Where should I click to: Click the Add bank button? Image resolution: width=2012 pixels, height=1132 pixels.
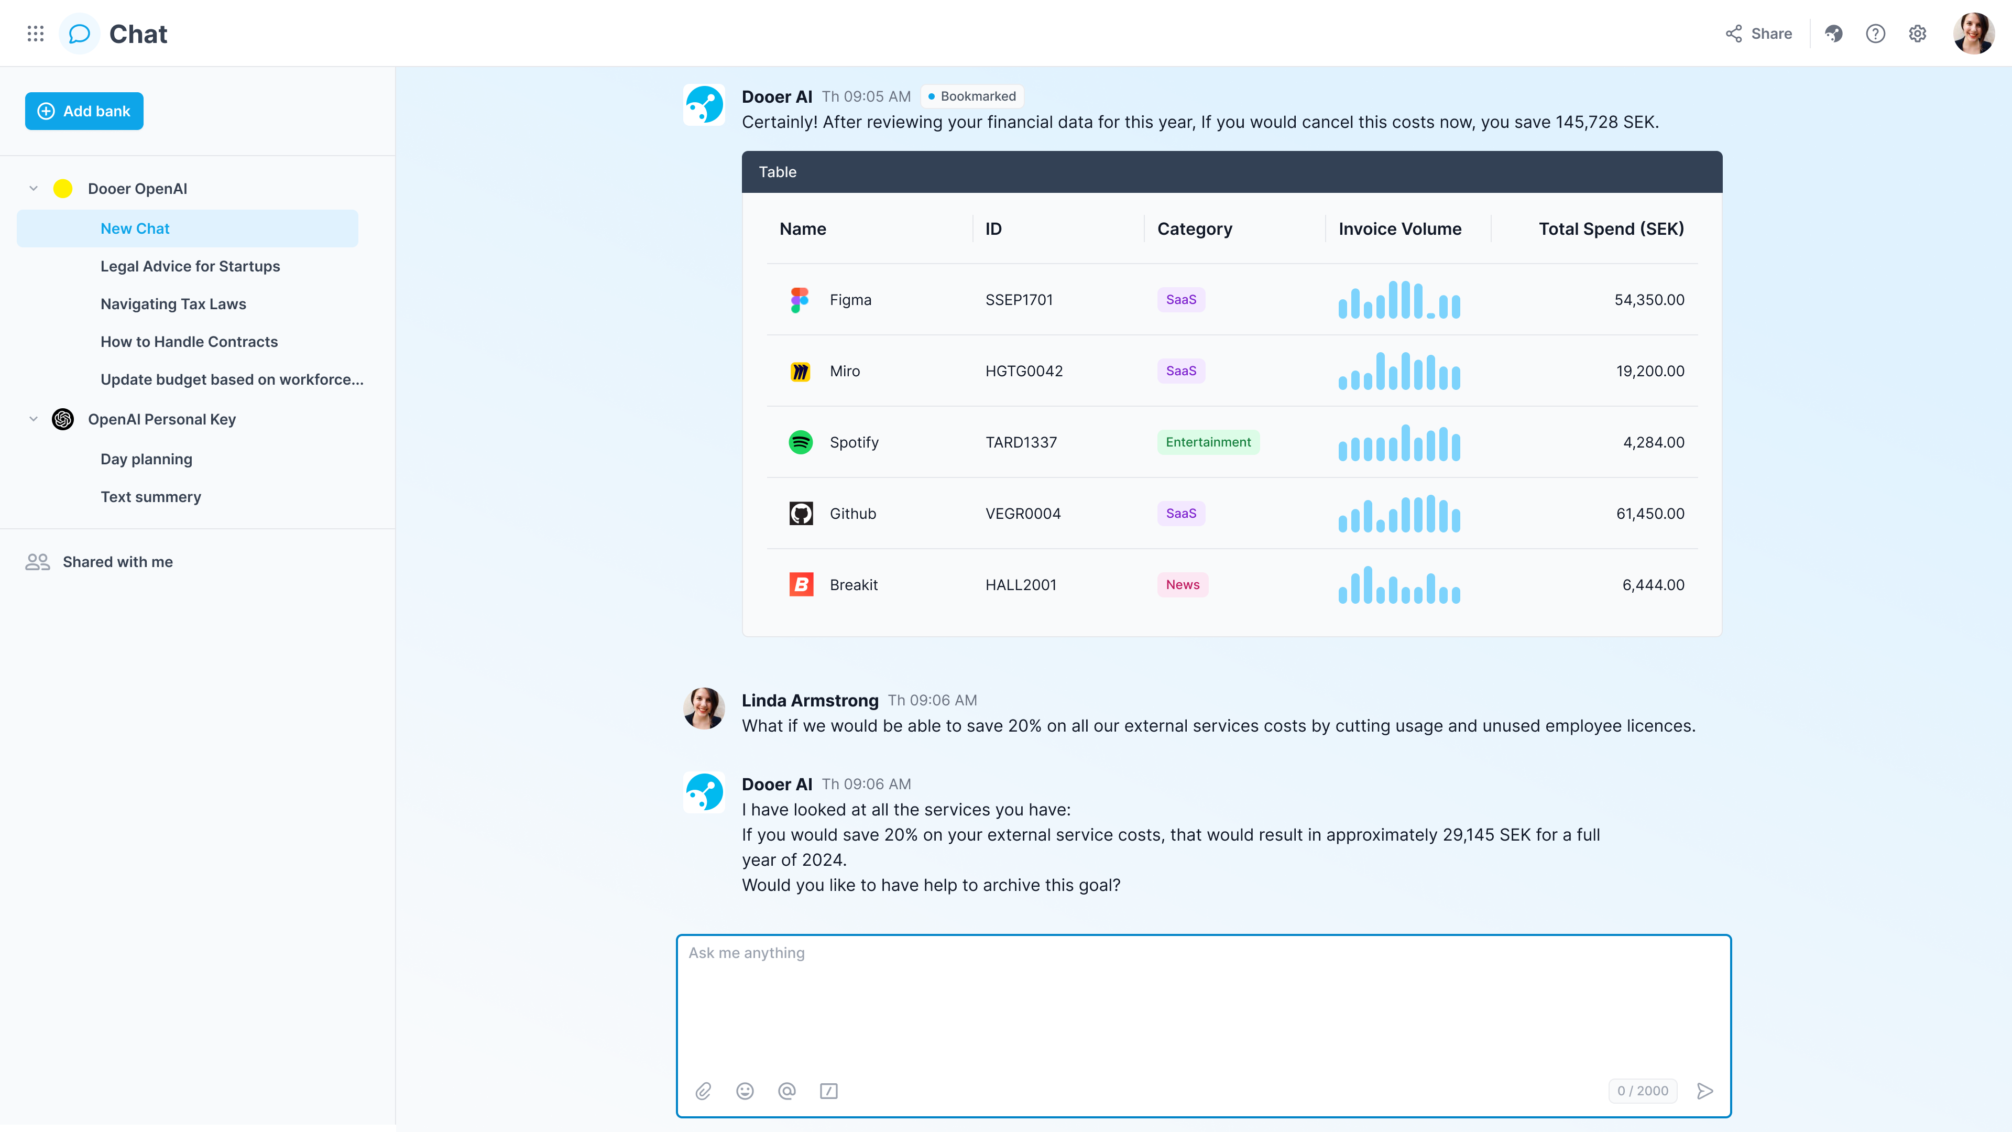tap(84, 111)
